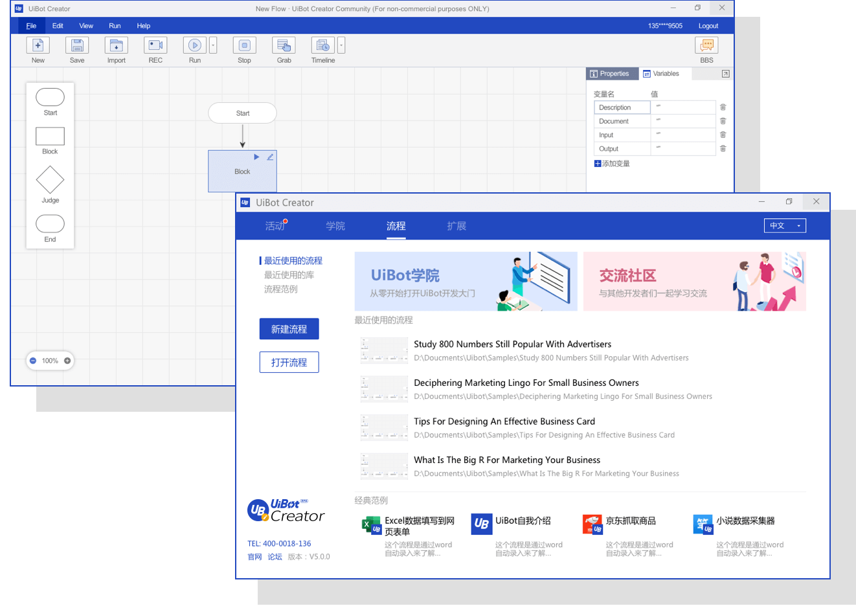Select the Start node on the canvas

click(x=242, y=113)
